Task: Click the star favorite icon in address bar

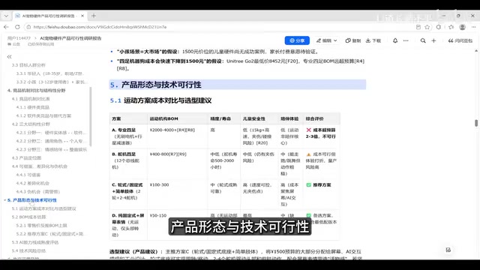Action: point(427,27)
